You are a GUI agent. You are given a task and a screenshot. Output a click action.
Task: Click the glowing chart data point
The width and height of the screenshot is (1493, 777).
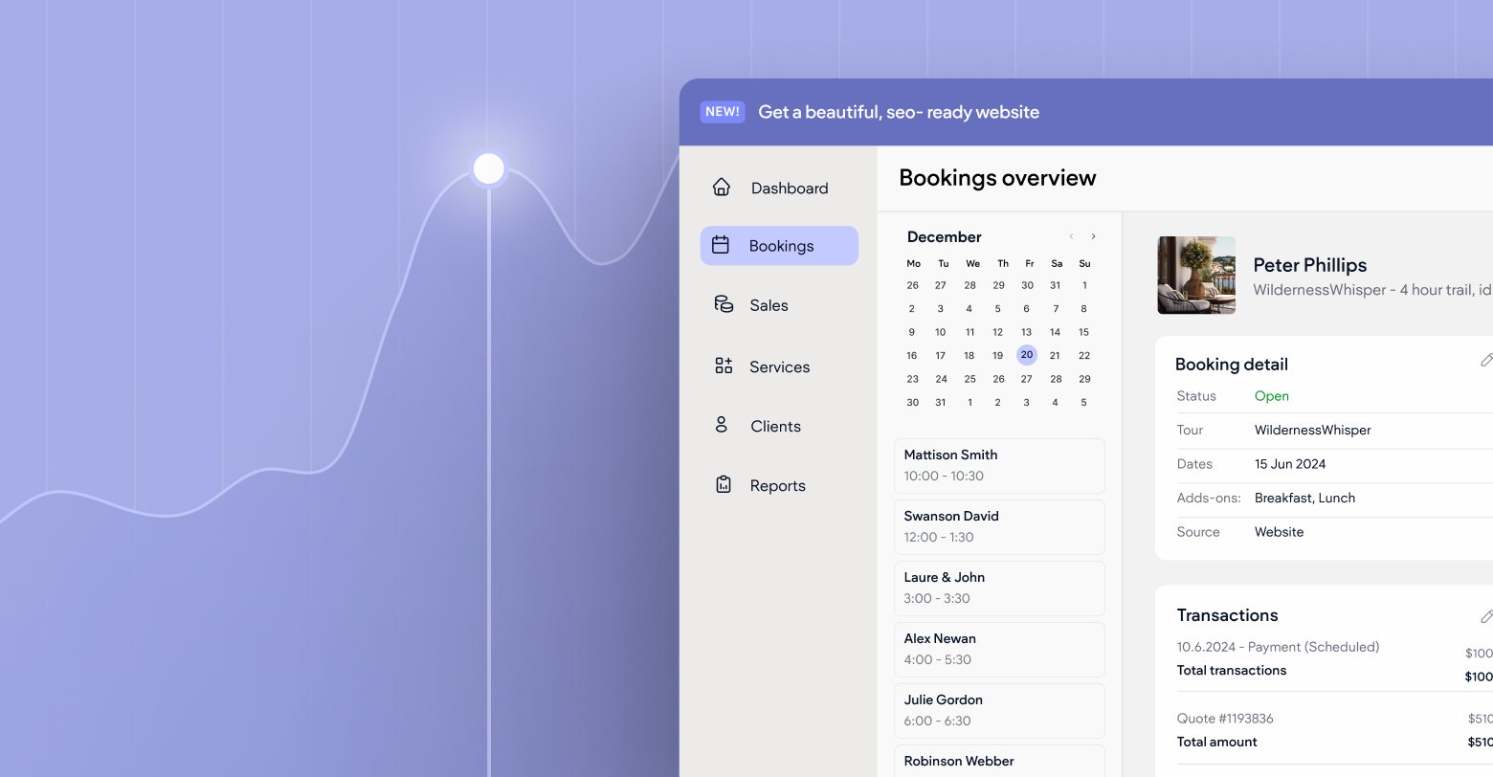pos(489,168)
